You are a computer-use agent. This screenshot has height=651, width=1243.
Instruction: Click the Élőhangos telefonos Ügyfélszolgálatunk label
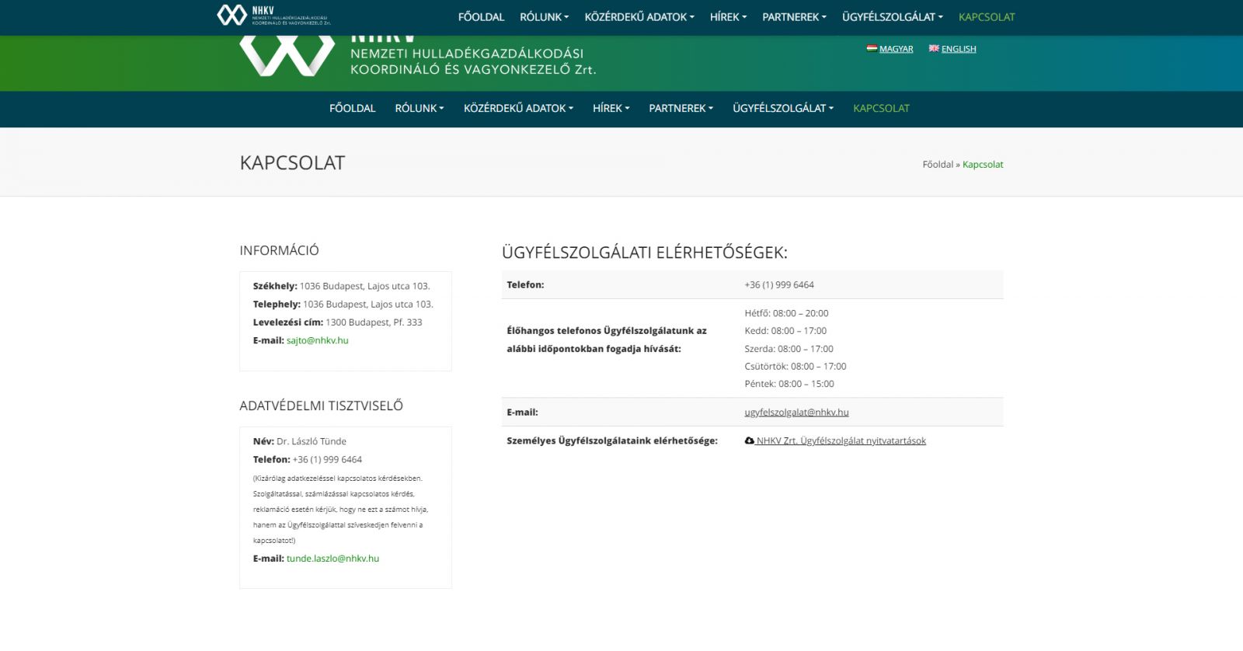pyautogui.click(x=607, y=339)
